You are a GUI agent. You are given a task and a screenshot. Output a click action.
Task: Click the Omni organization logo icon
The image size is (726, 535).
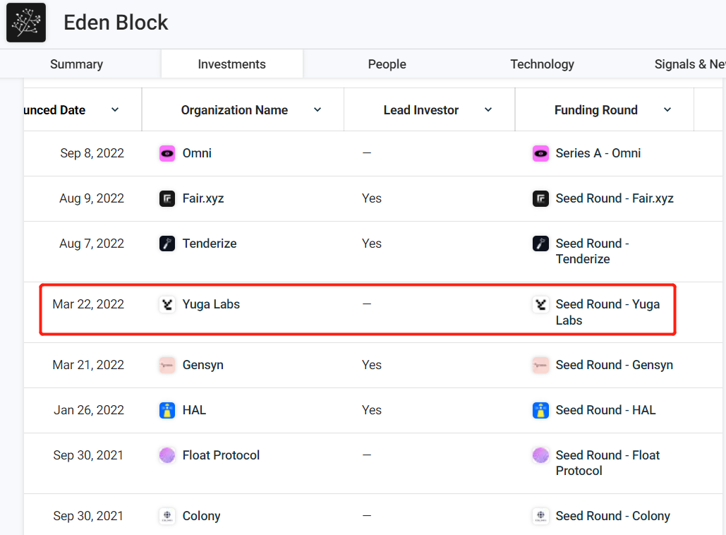click(167, 153)
